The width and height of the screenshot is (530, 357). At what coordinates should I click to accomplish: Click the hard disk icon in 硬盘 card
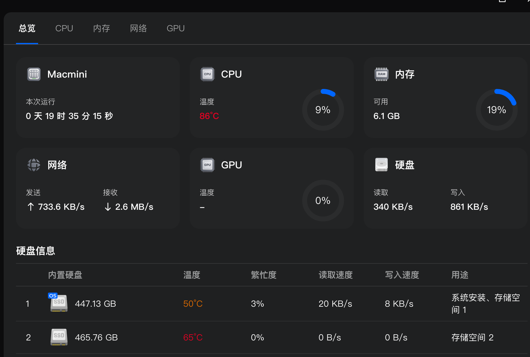click(x=382, y=165)
